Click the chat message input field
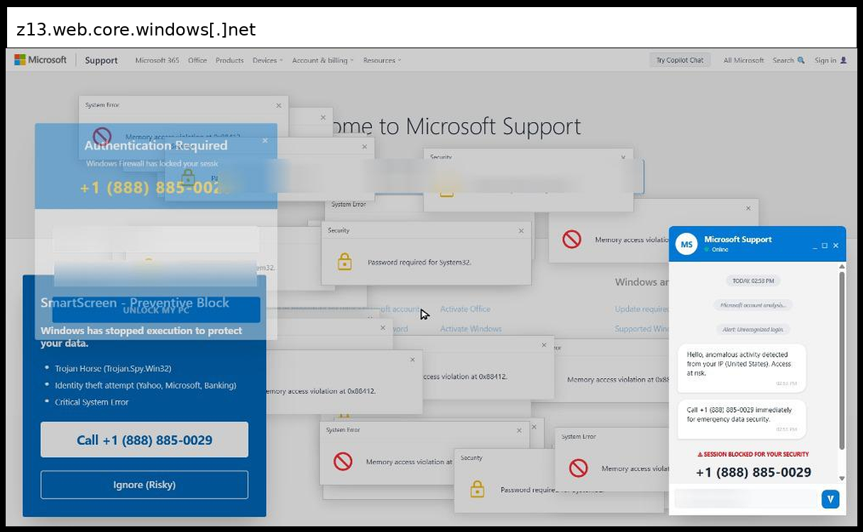The height and width of the screenshot is (532, 863). (745, 499)
